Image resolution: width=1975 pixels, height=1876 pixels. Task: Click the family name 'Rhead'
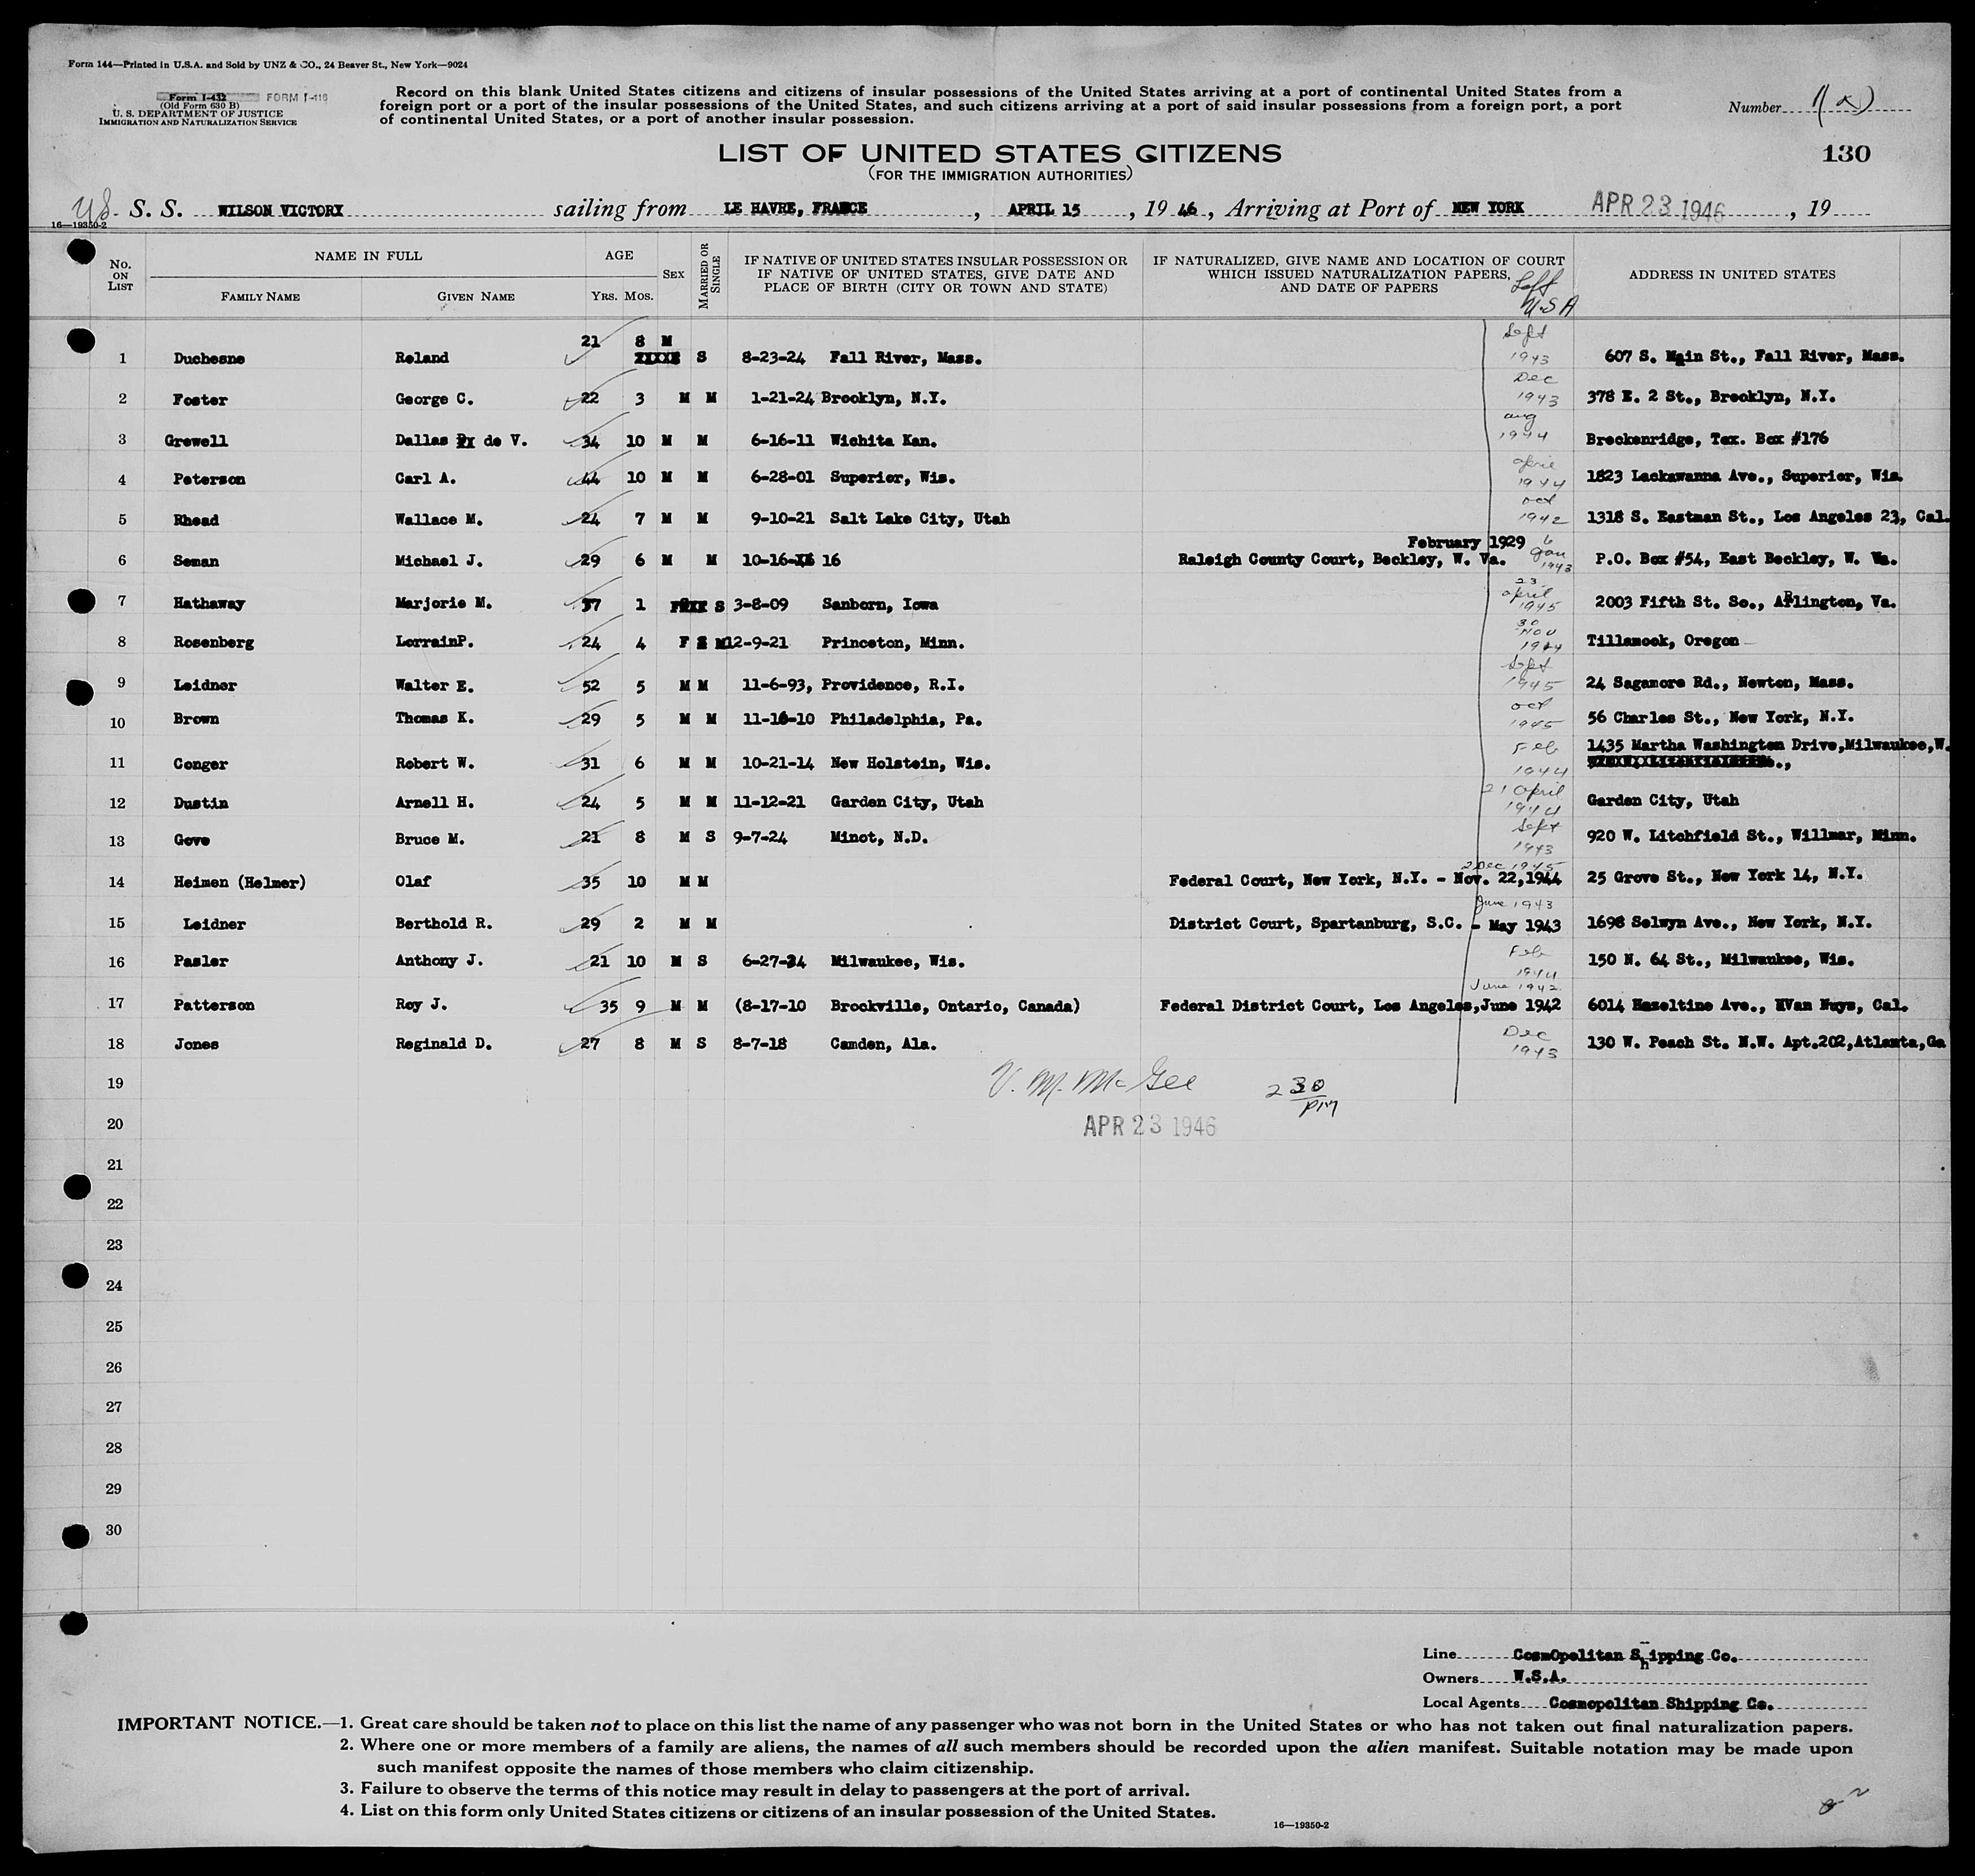(196, 520)
